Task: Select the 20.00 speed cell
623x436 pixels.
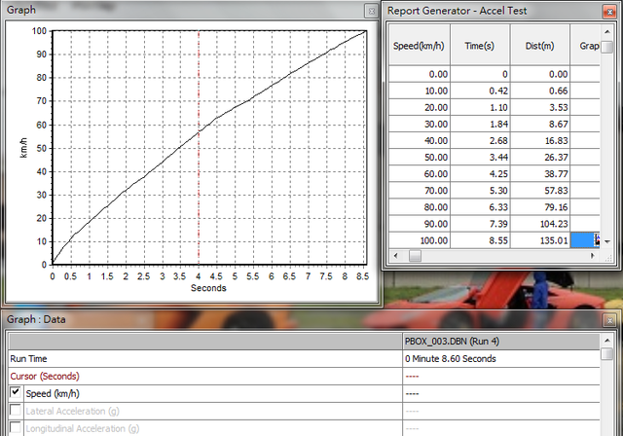Action: coord(420,108)
